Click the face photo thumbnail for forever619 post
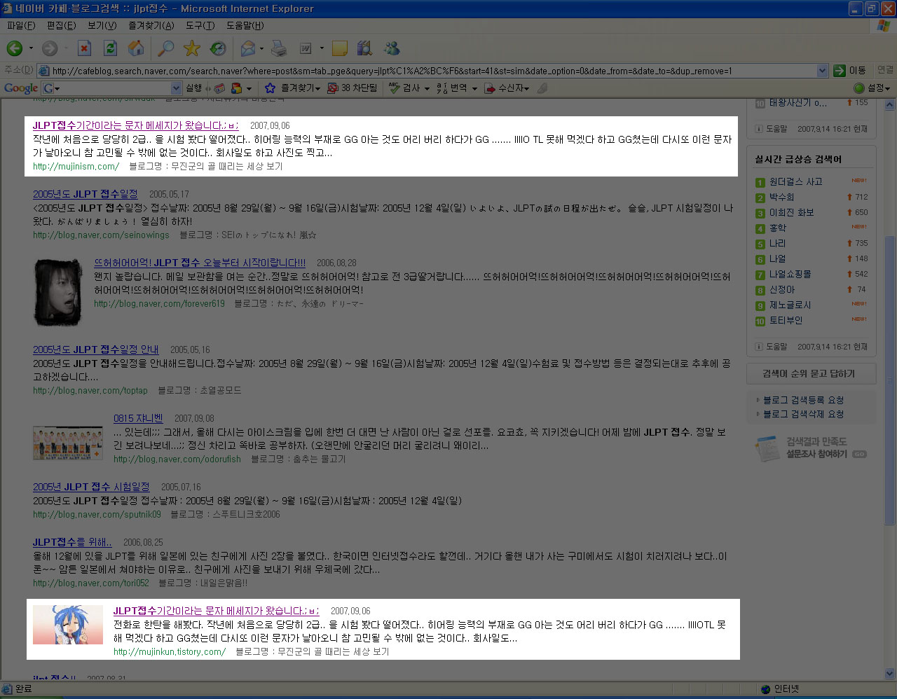This screenshot has height=699, width=897. point(59,291)
